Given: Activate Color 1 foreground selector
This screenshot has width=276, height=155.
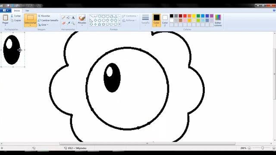Looking at the screenshot, I should pos(156,20).
